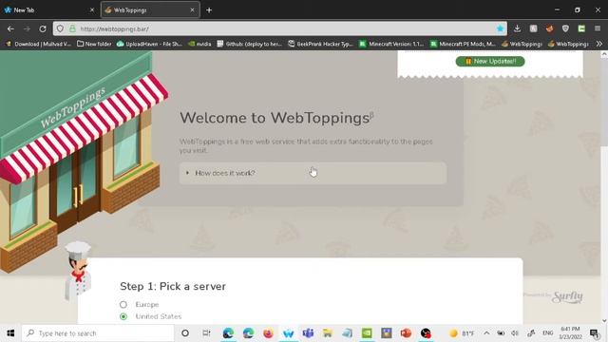
Task: Open the blue W app on taskbar
Action: click(x=288, y=333)
